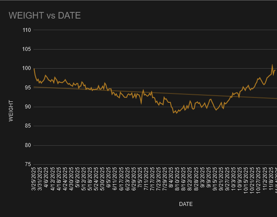Image resolution: width=277 pixels, height=217 pixels.
Task: Click the 10/21/2025 date label
Action: (x=253, y=180)
